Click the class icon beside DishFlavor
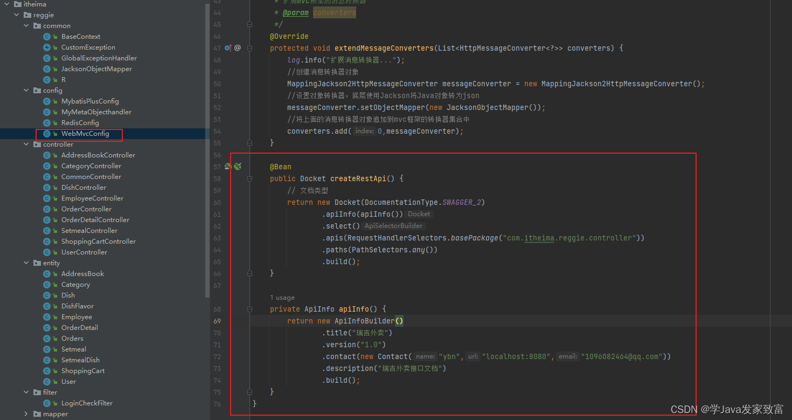Screen dimensions: 792x420 (x=47, y=306)
